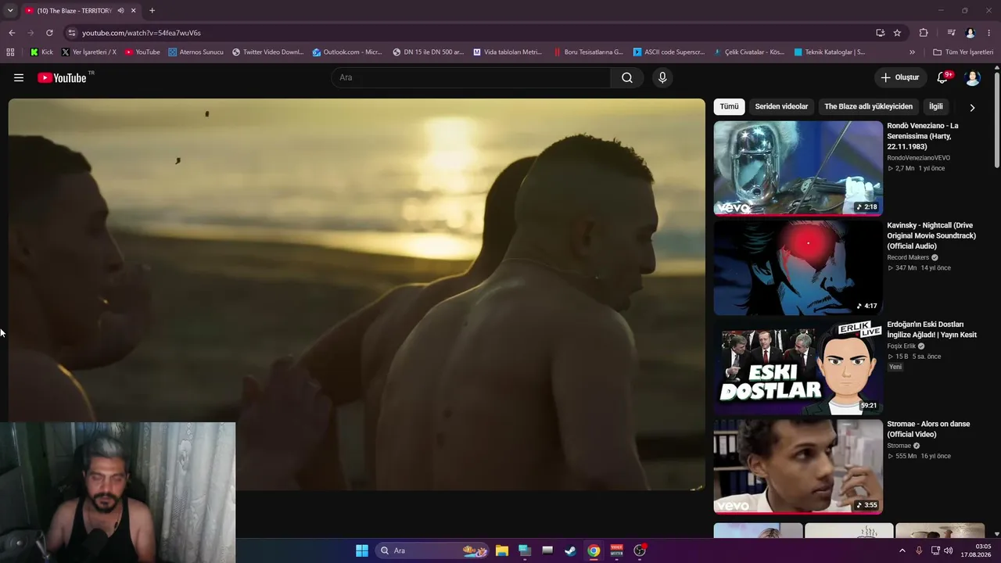Open the ESKİ DOSTLAR video thumbnail
Screen dimensions: 1001x563
point(798,367)
